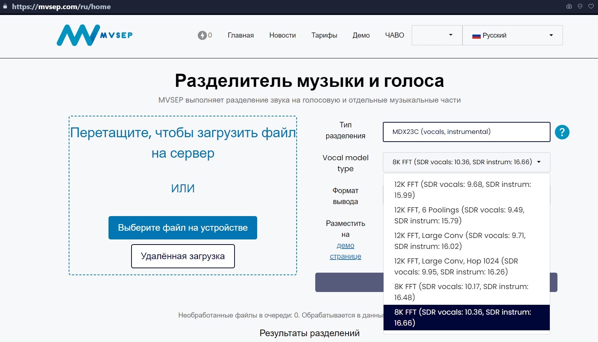The image size is (598, 342).
Task: Click the shield icon in browser bar
Action: 580,7
